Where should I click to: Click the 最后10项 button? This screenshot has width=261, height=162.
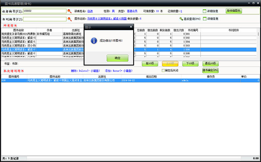point(210,64)
